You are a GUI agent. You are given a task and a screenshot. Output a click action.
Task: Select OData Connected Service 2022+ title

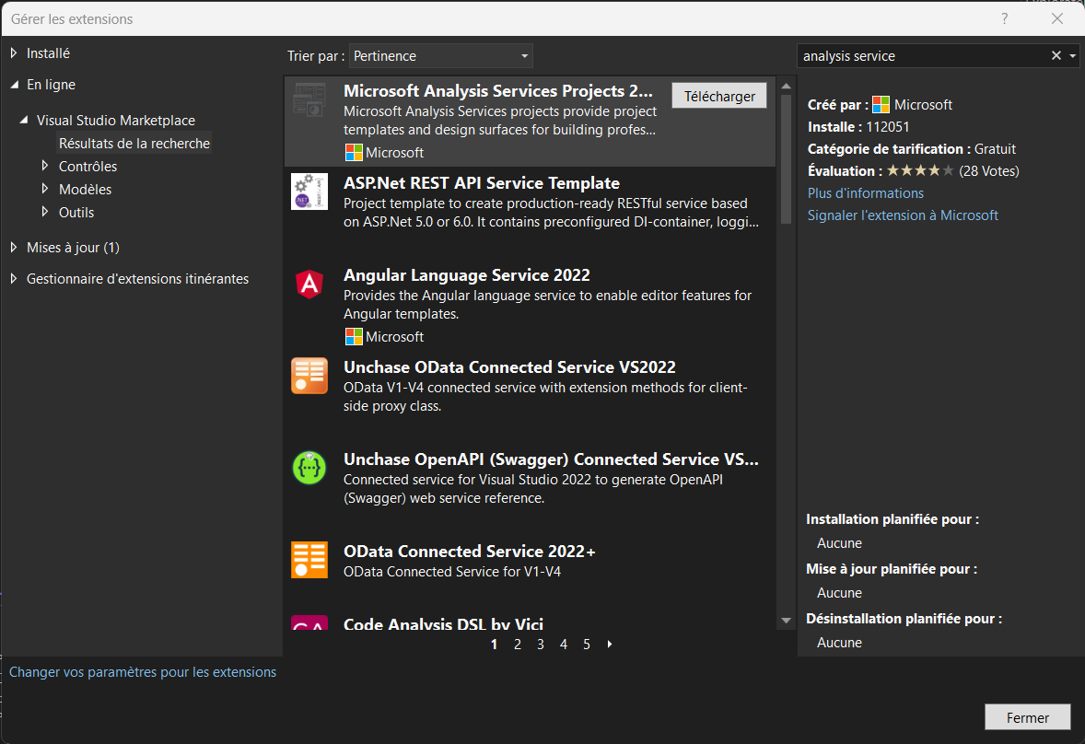pyautogui.click(x=470, y=551)
